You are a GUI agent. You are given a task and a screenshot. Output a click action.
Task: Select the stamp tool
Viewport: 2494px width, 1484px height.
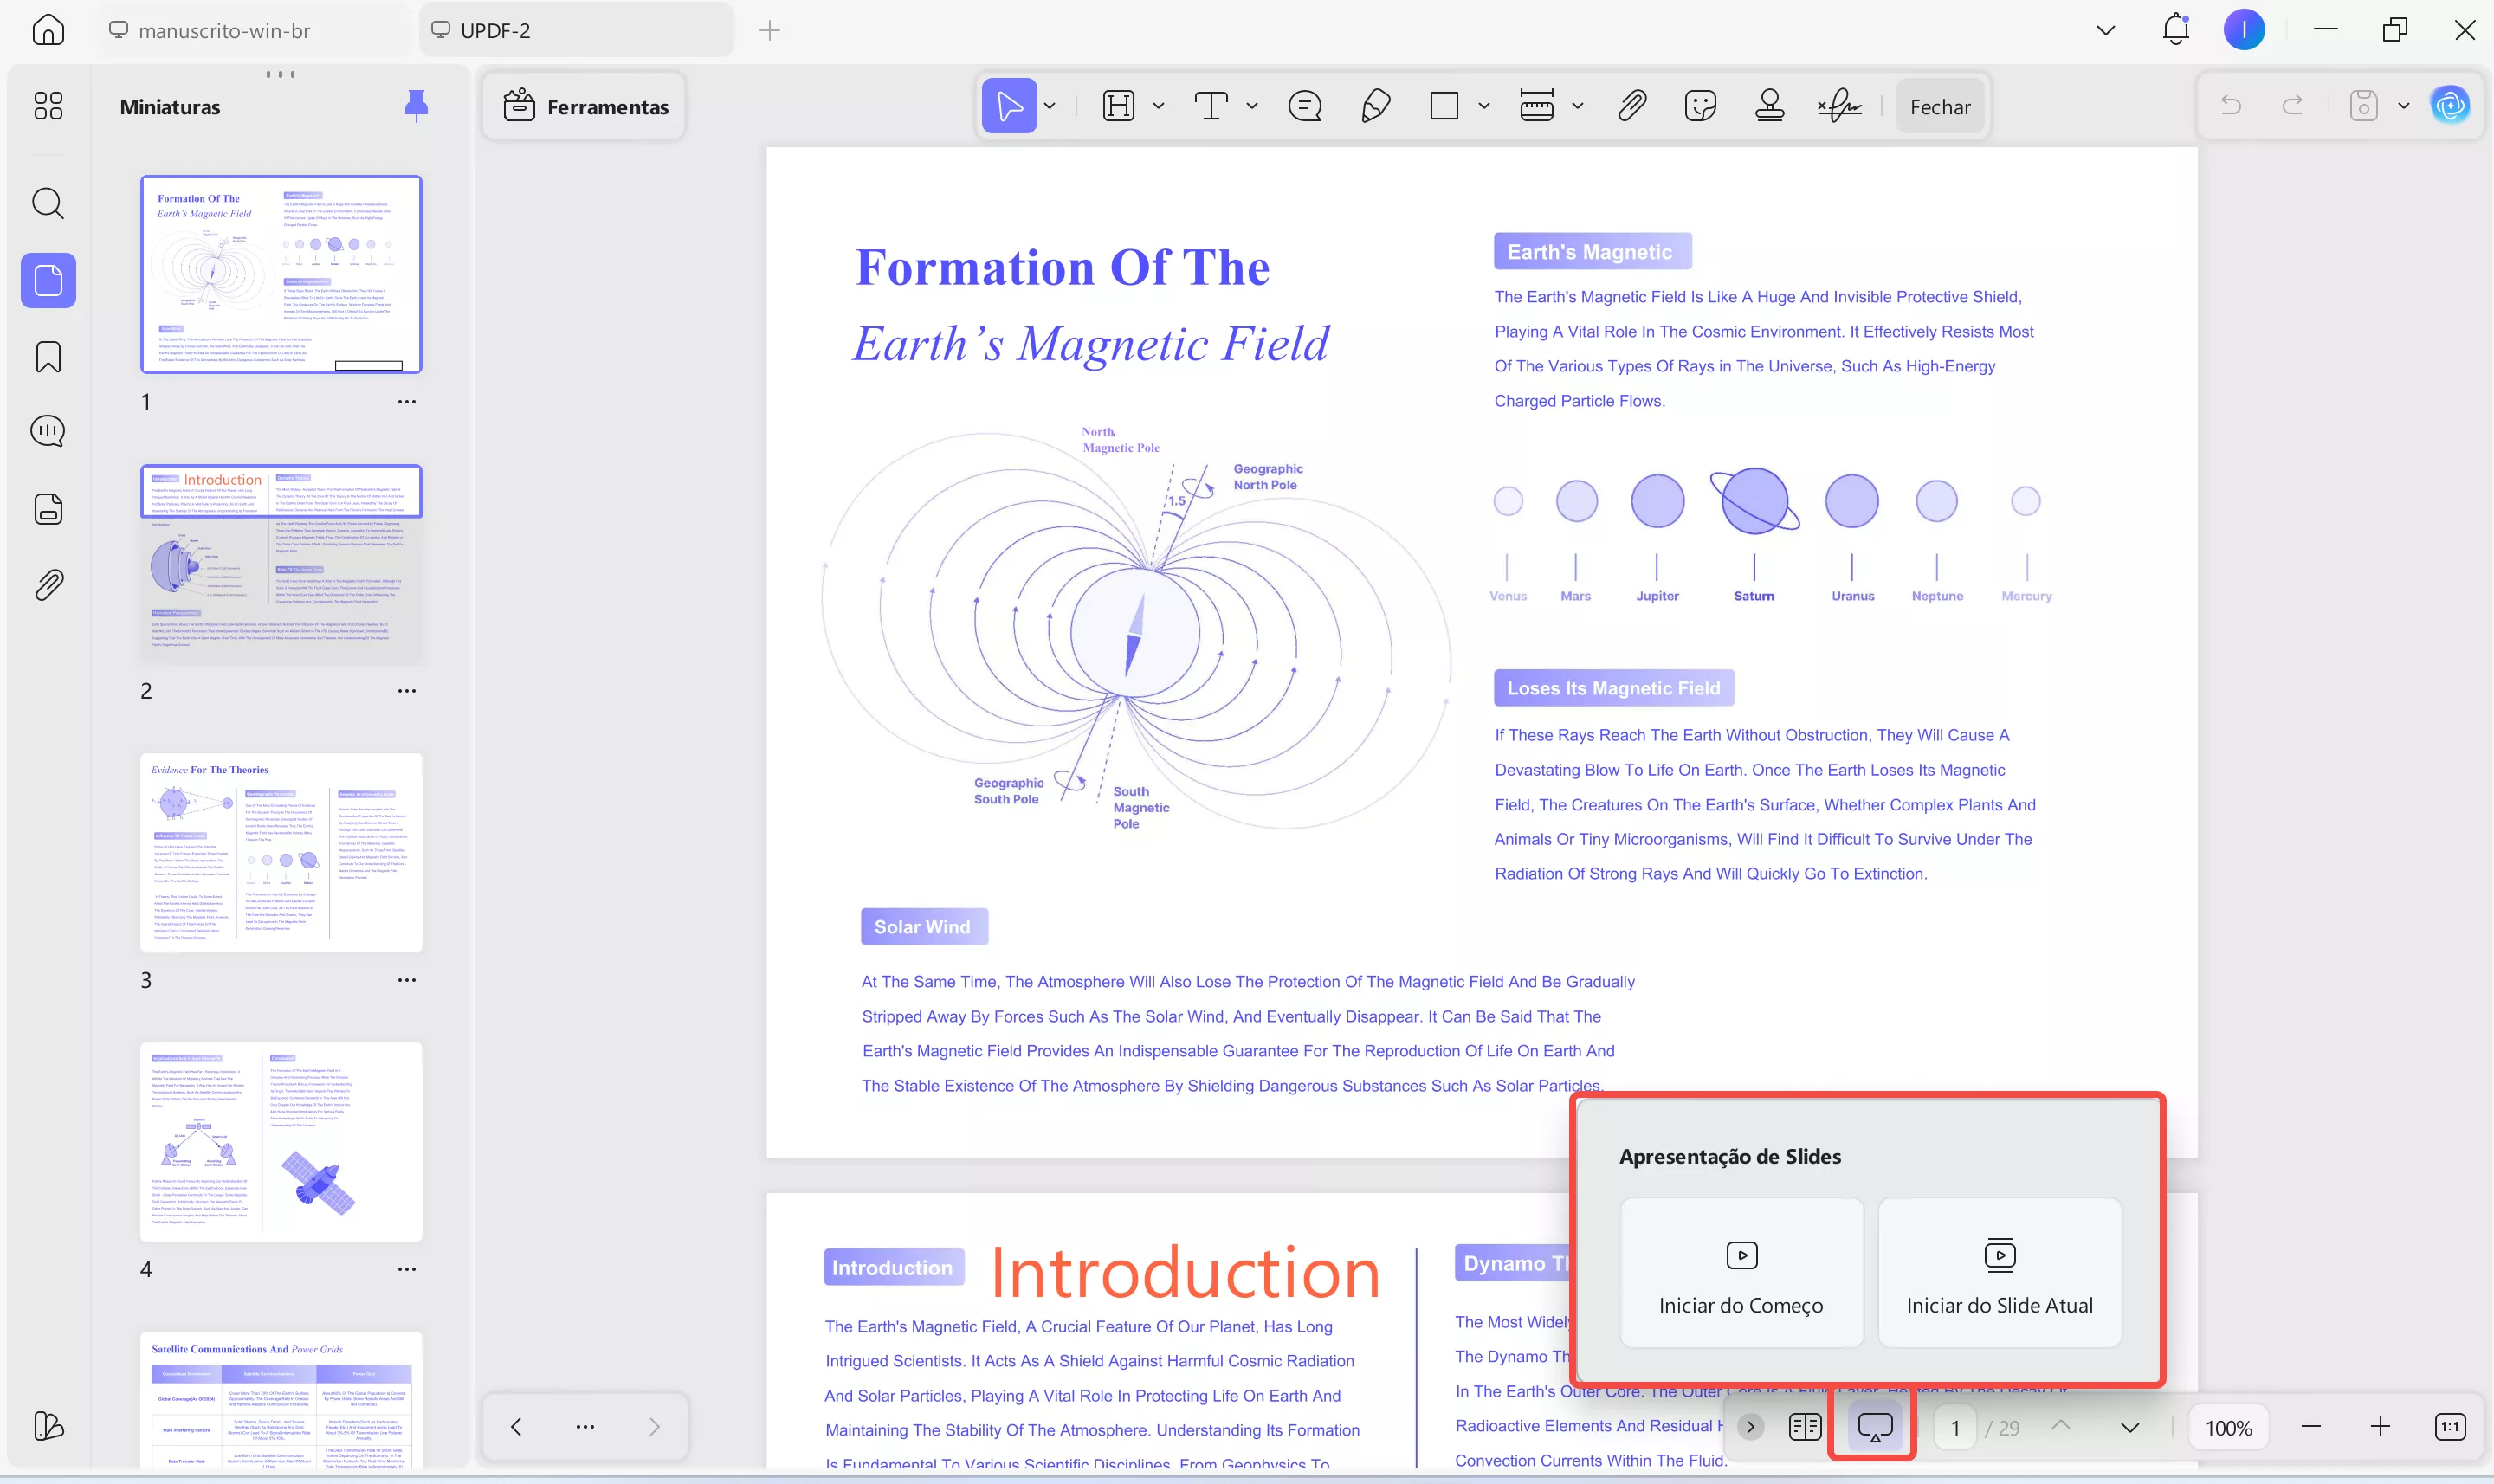pyautogui.click(x=1769, y=106)
